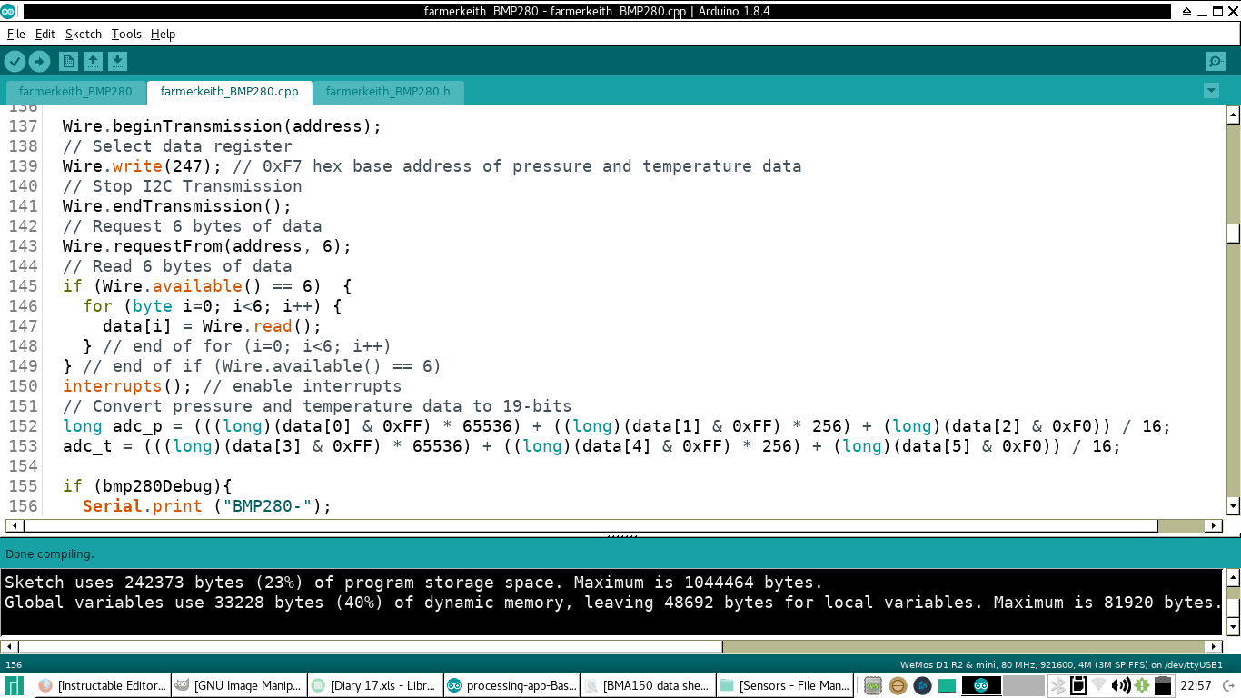Switch to GNU Image Manipulation taskbar window
Image resolution: width=1241 pixels, height=698 pixels.
point(238,685)
